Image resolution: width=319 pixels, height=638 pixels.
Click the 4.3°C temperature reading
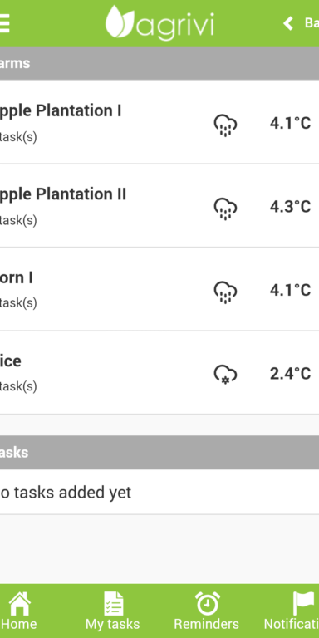point(290,207)
